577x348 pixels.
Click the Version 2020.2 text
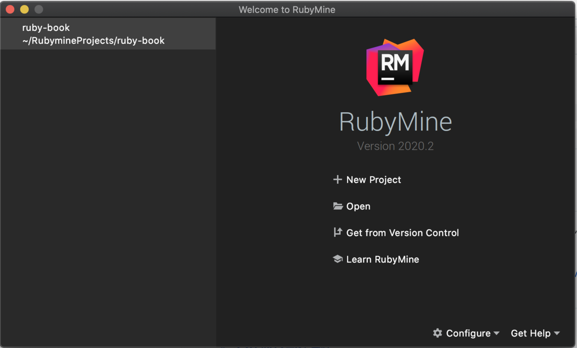[395, 146]
